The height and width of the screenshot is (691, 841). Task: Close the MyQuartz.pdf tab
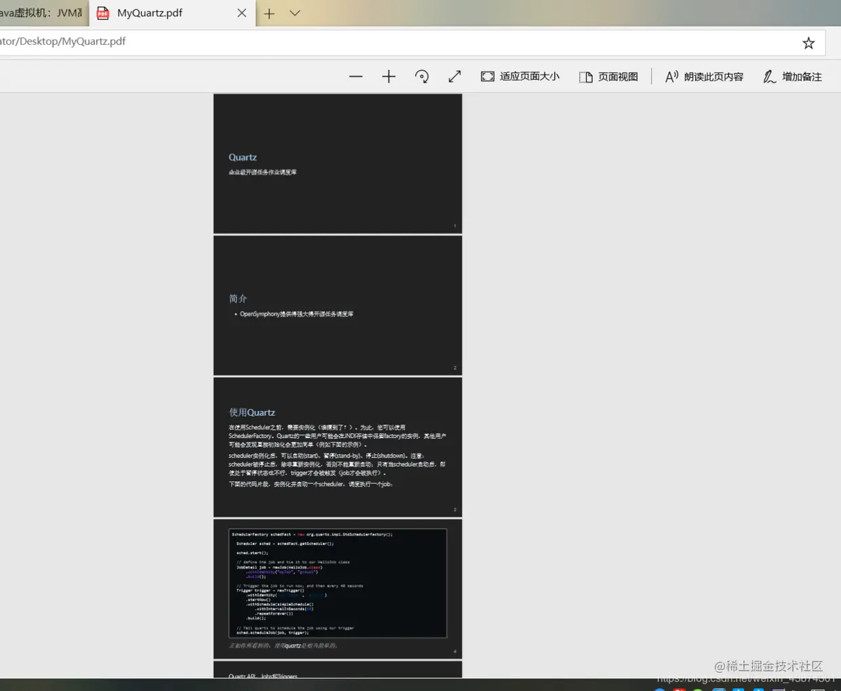pos(241,13)
